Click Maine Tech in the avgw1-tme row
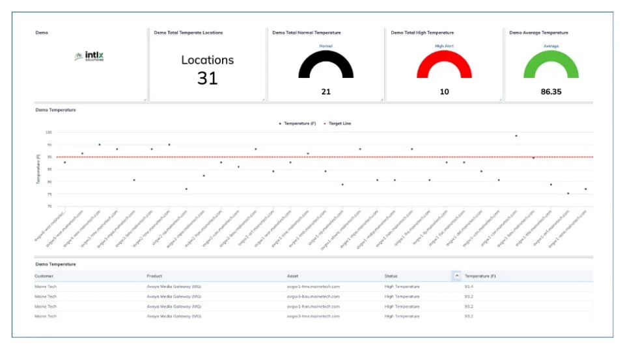Viewport: 625px width, 349px height. pos(46,287)
